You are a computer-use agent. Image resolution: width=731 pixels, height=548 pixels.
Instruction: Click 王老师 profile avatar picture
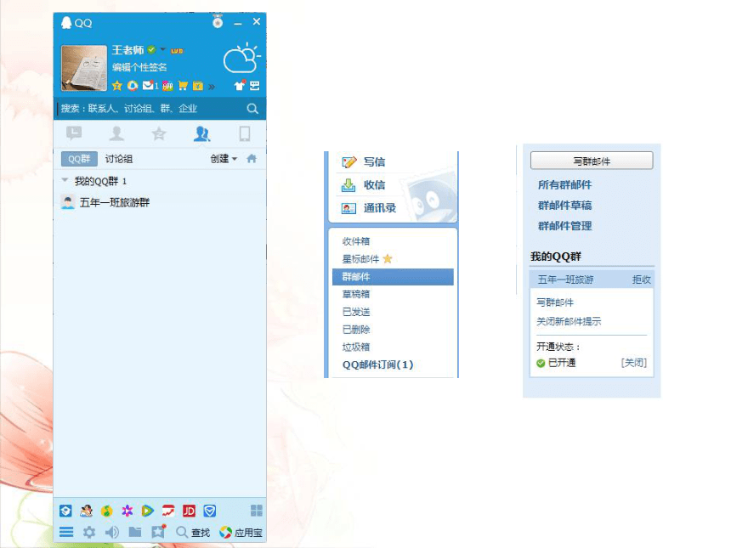[x=84, y=68]
